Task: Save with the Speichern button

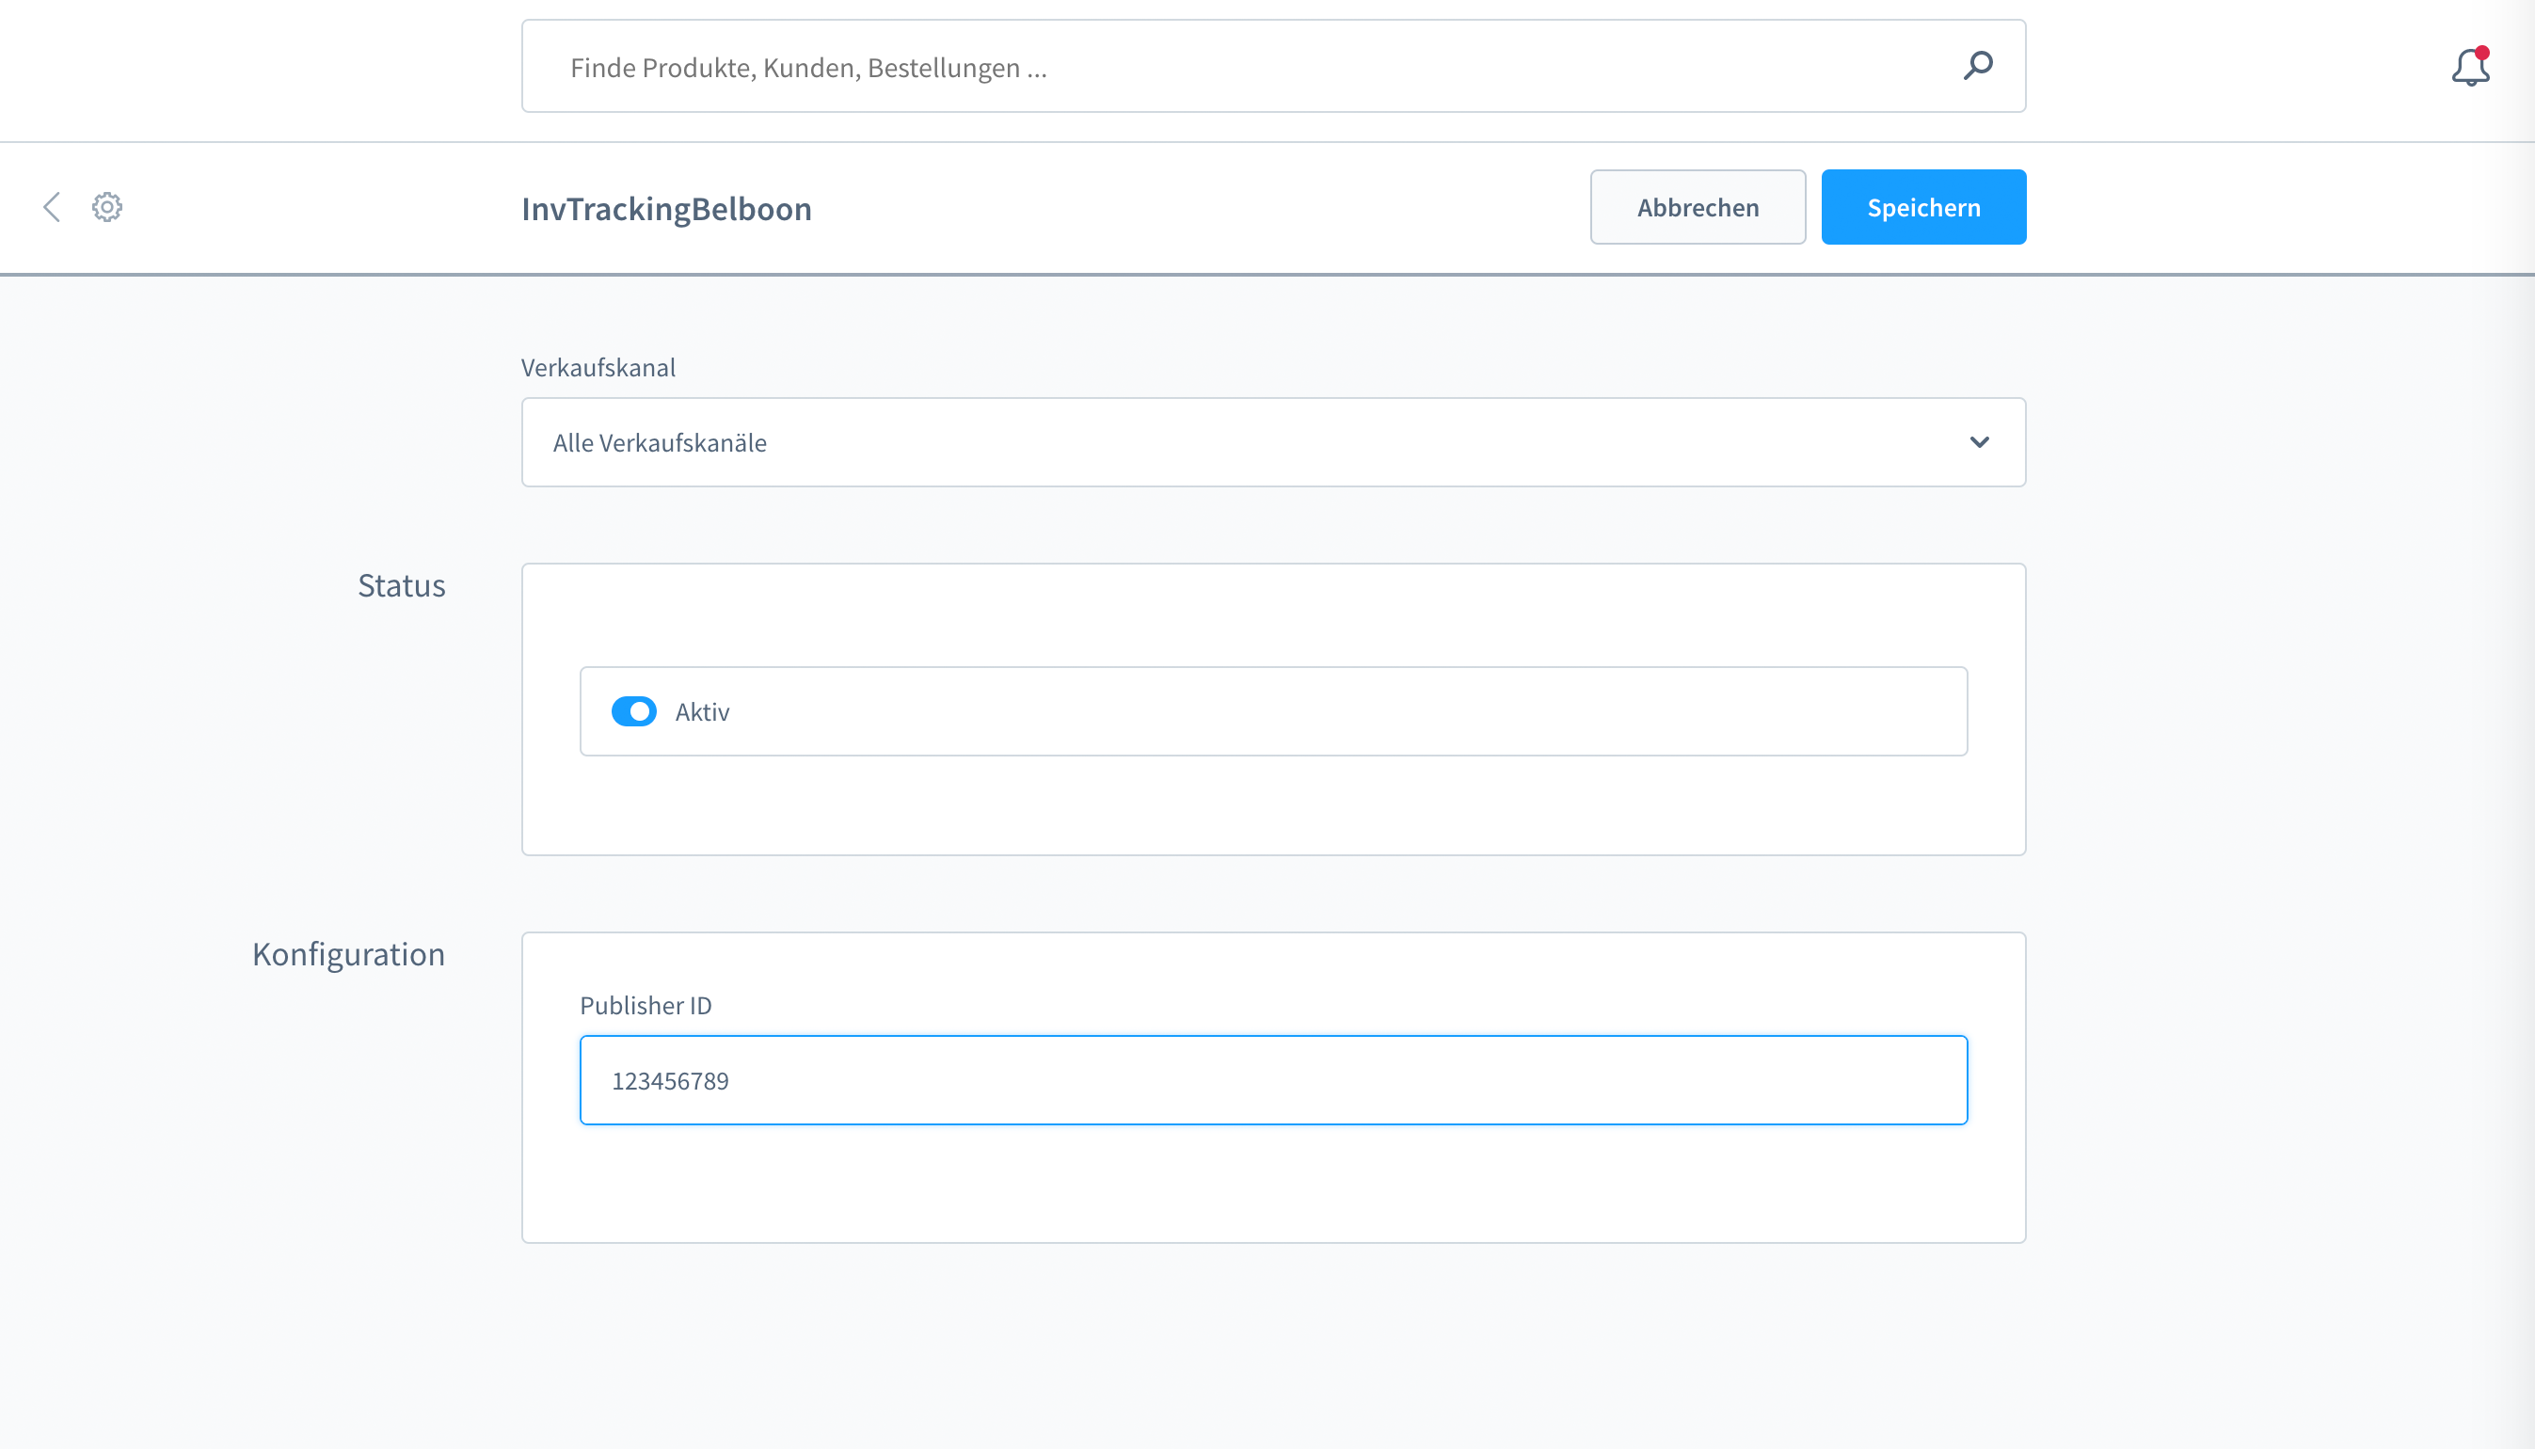Action: tap(1924, 207)
